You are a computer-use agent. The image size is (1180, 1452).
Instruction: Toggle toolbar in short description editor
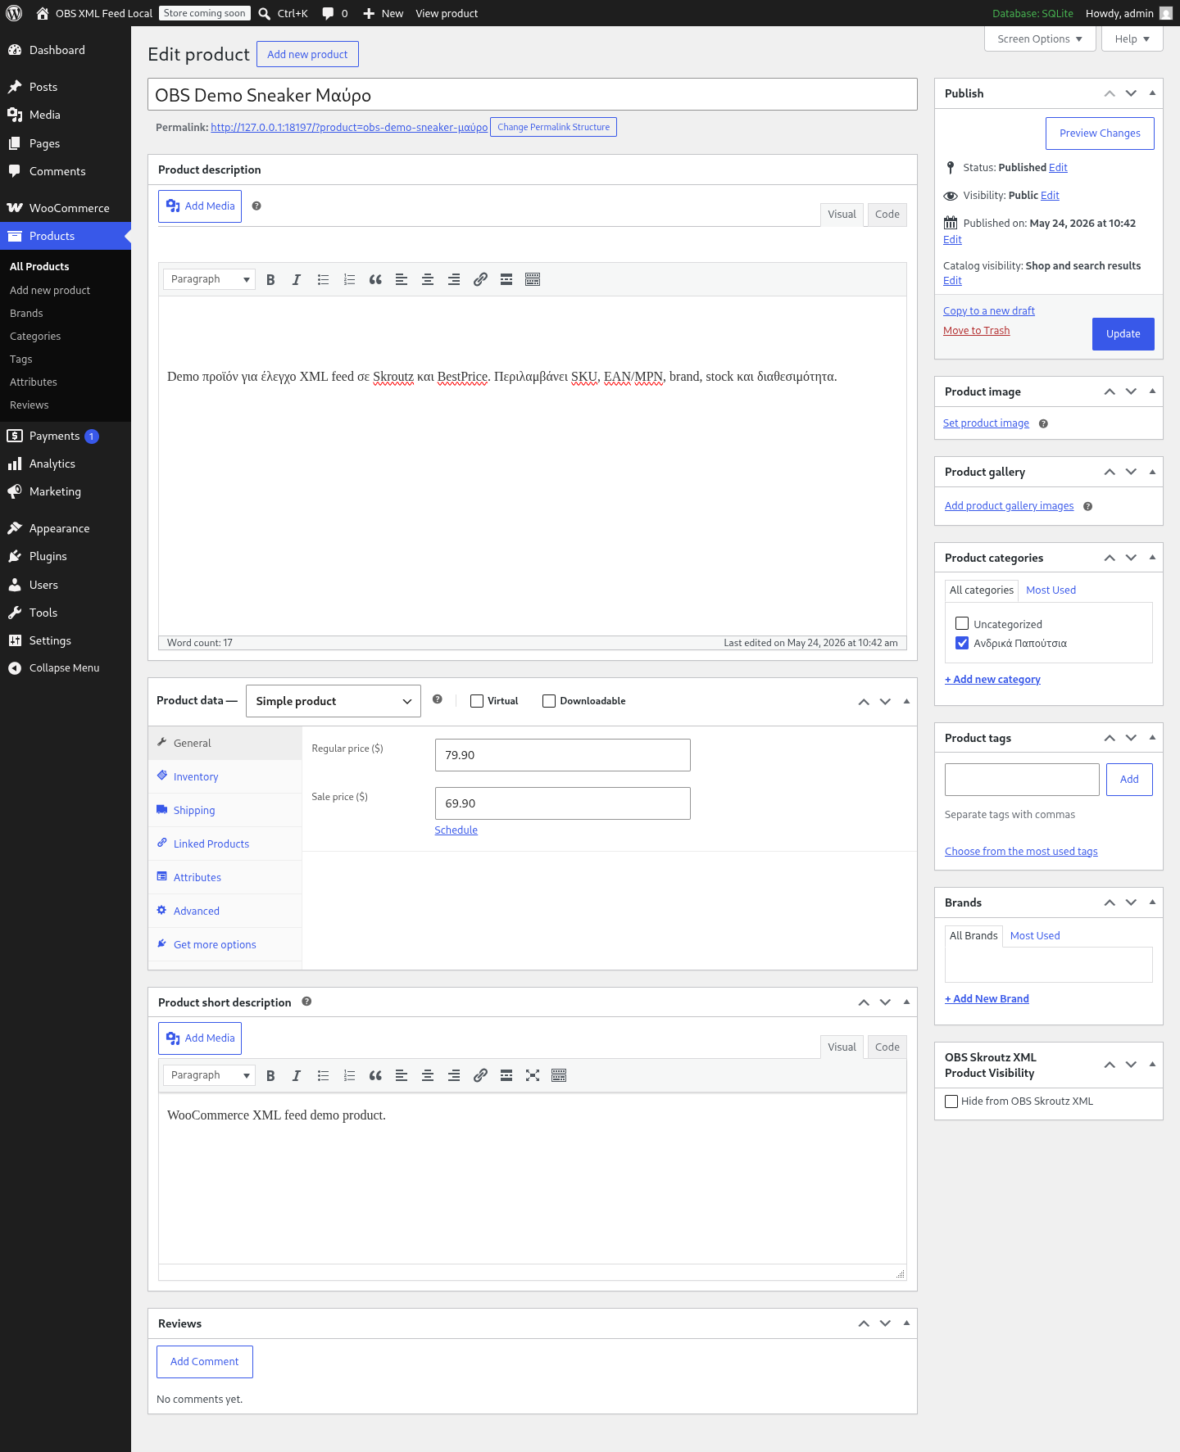[559, 1075]
